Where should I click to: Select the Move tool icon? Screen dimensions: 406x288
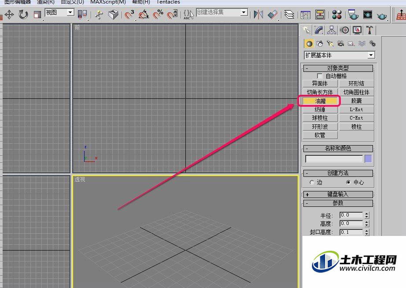point(9,15)
